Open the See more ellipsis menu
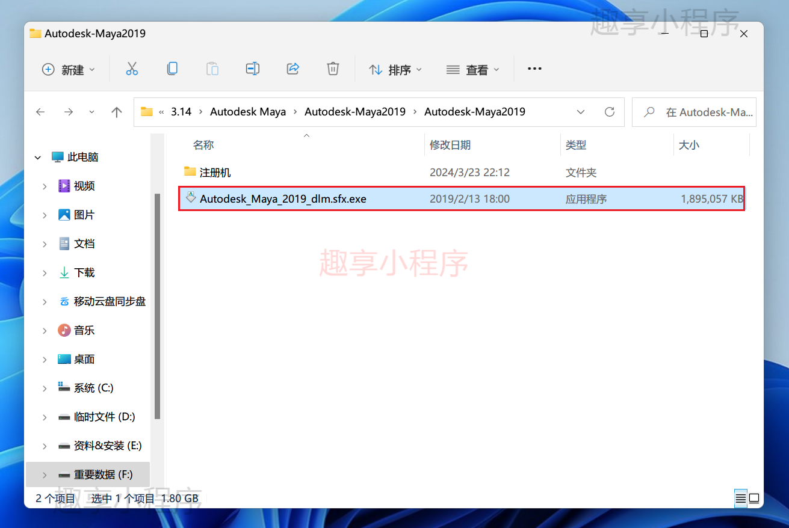This screenshot has width=789, height=528. pos(534,69)
